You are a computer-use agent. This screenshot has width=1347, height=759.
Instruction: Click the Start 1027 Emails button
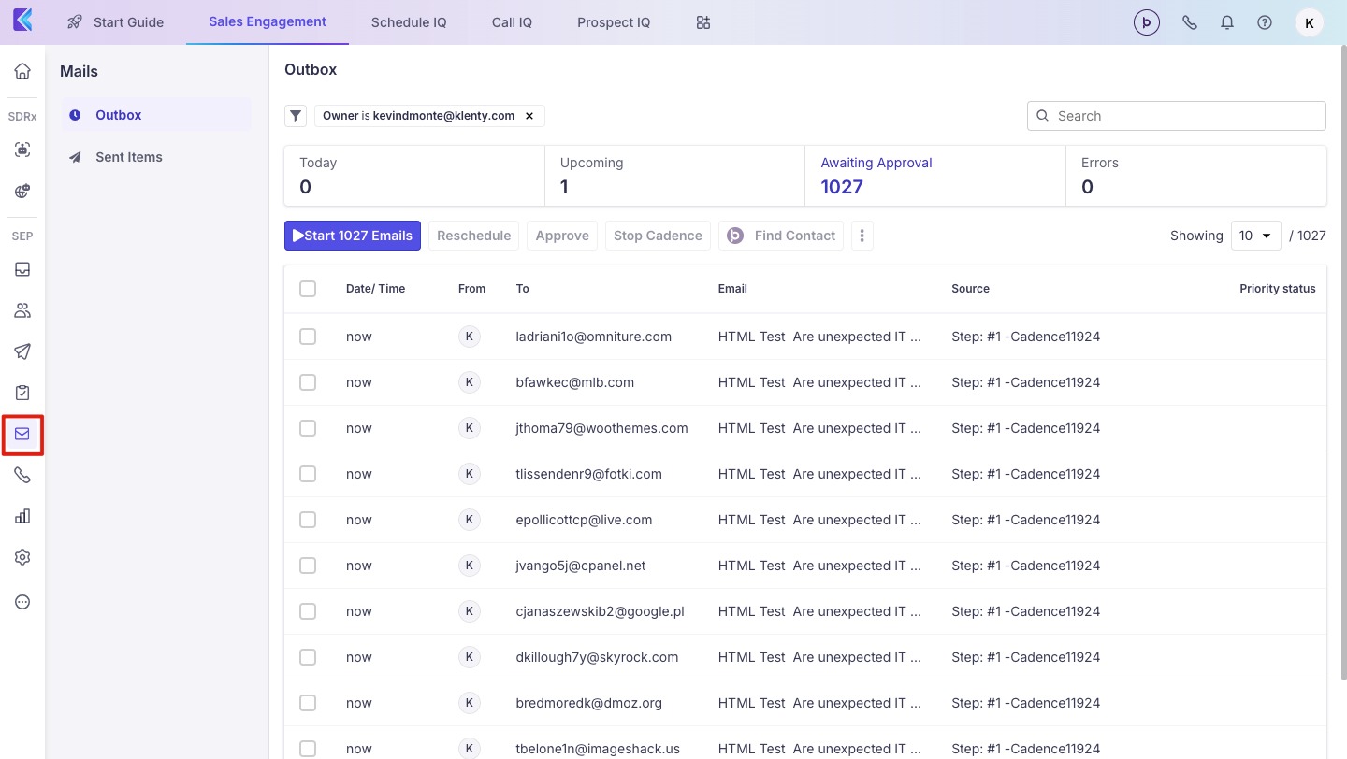(x=353, y=236)
